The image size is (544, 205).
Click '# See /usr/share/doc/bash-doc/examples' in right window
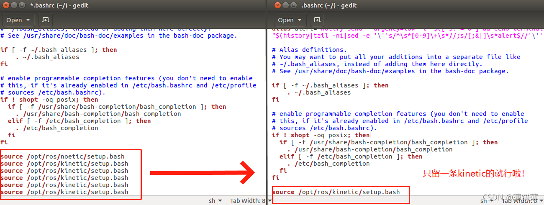click(x=390, y=71)
